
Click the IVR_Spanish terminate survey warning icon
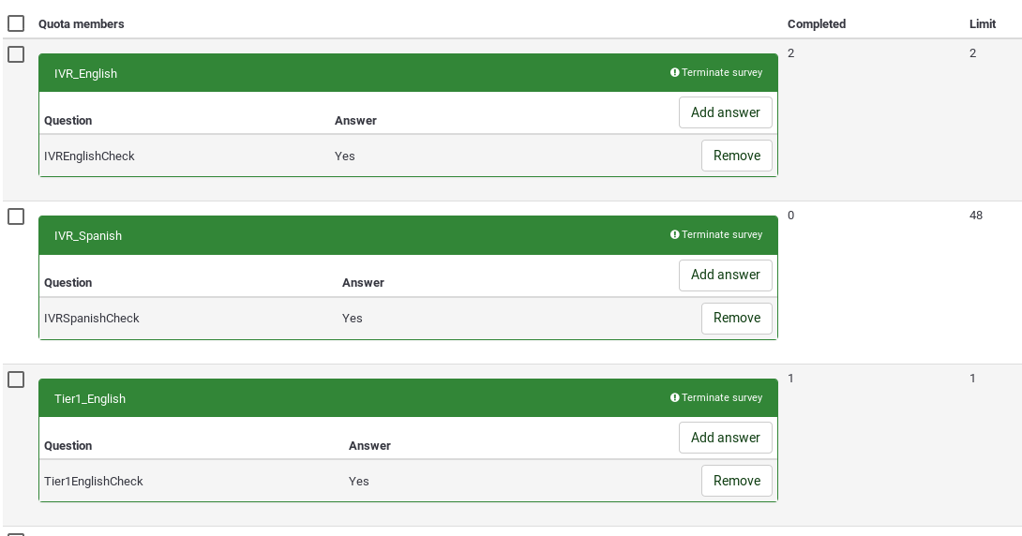click(x=675, y=235)
